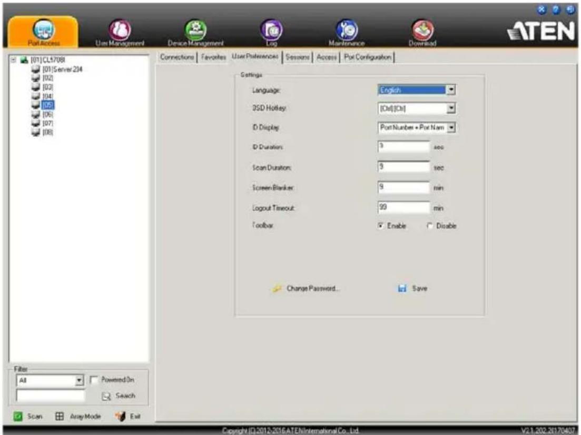
Task: Click the Exit door icon
Action: (120, 416)
